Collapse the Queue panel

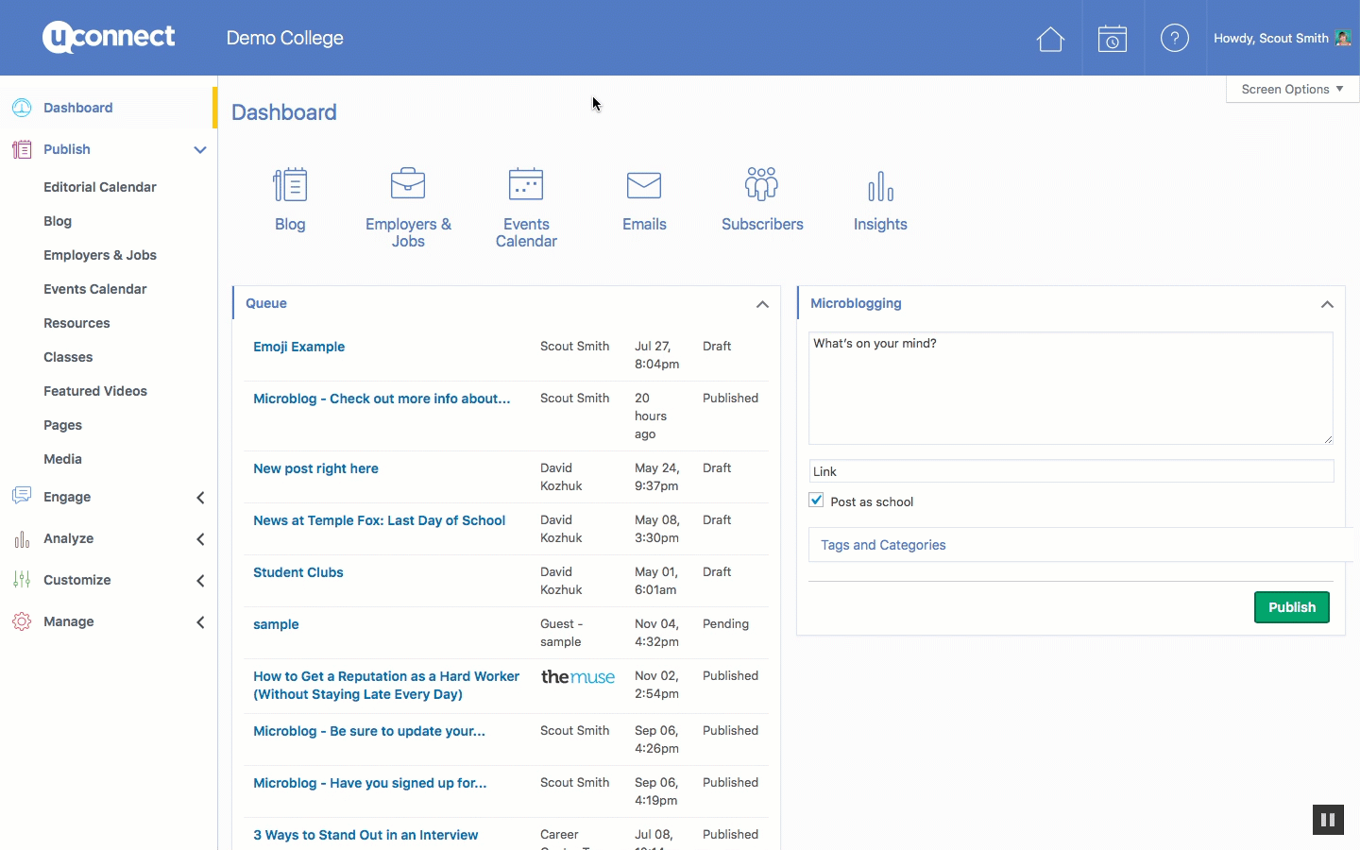[762, 304]
